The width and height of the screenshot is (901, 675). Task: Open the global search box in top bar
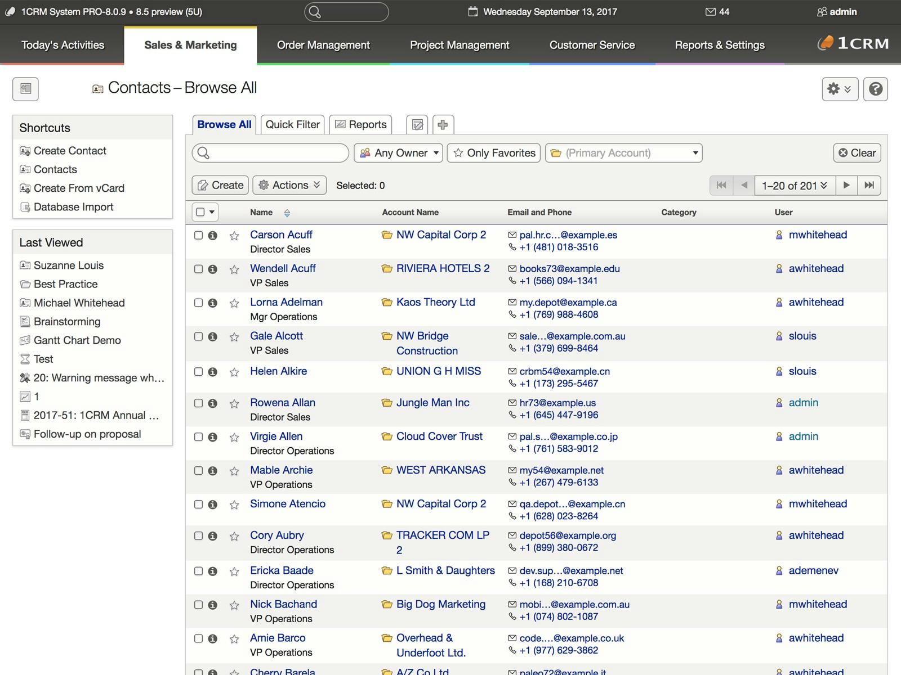tap(346, 12)
